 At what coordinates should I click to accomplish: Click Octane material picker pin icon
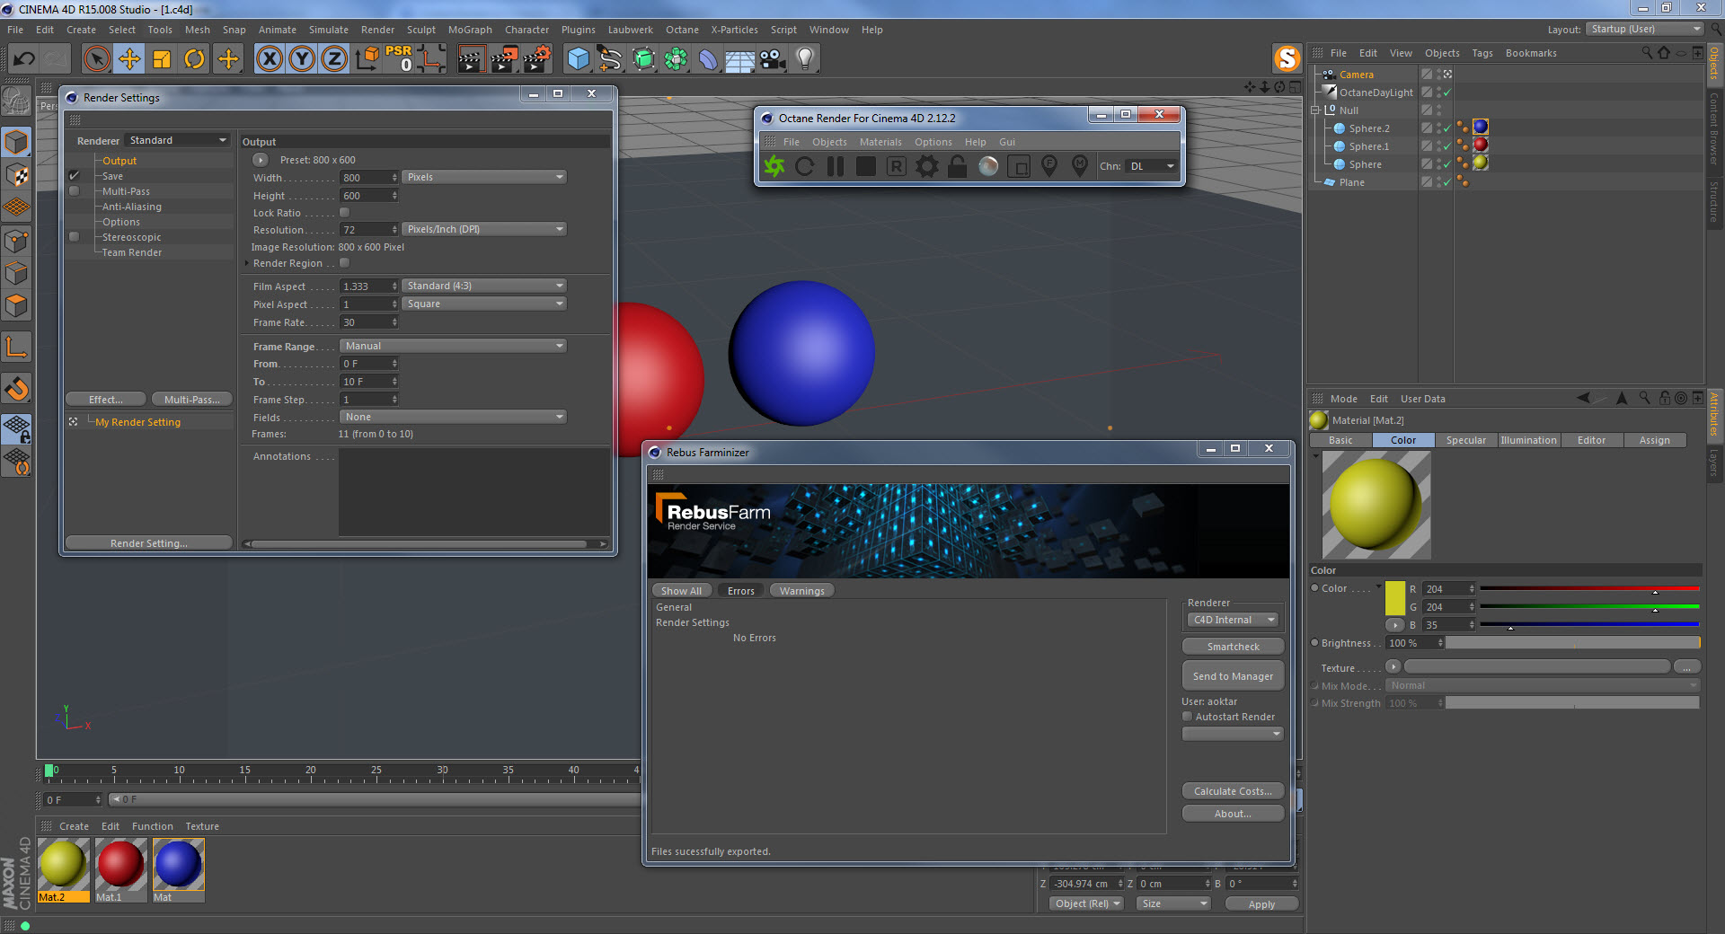[1080, 166]
